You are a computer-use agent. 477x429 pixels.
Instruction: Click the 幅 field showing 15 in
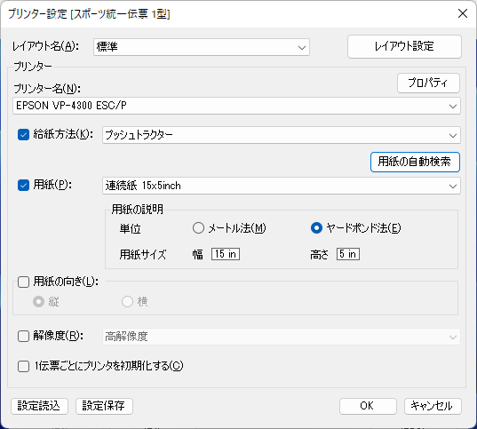226,254
